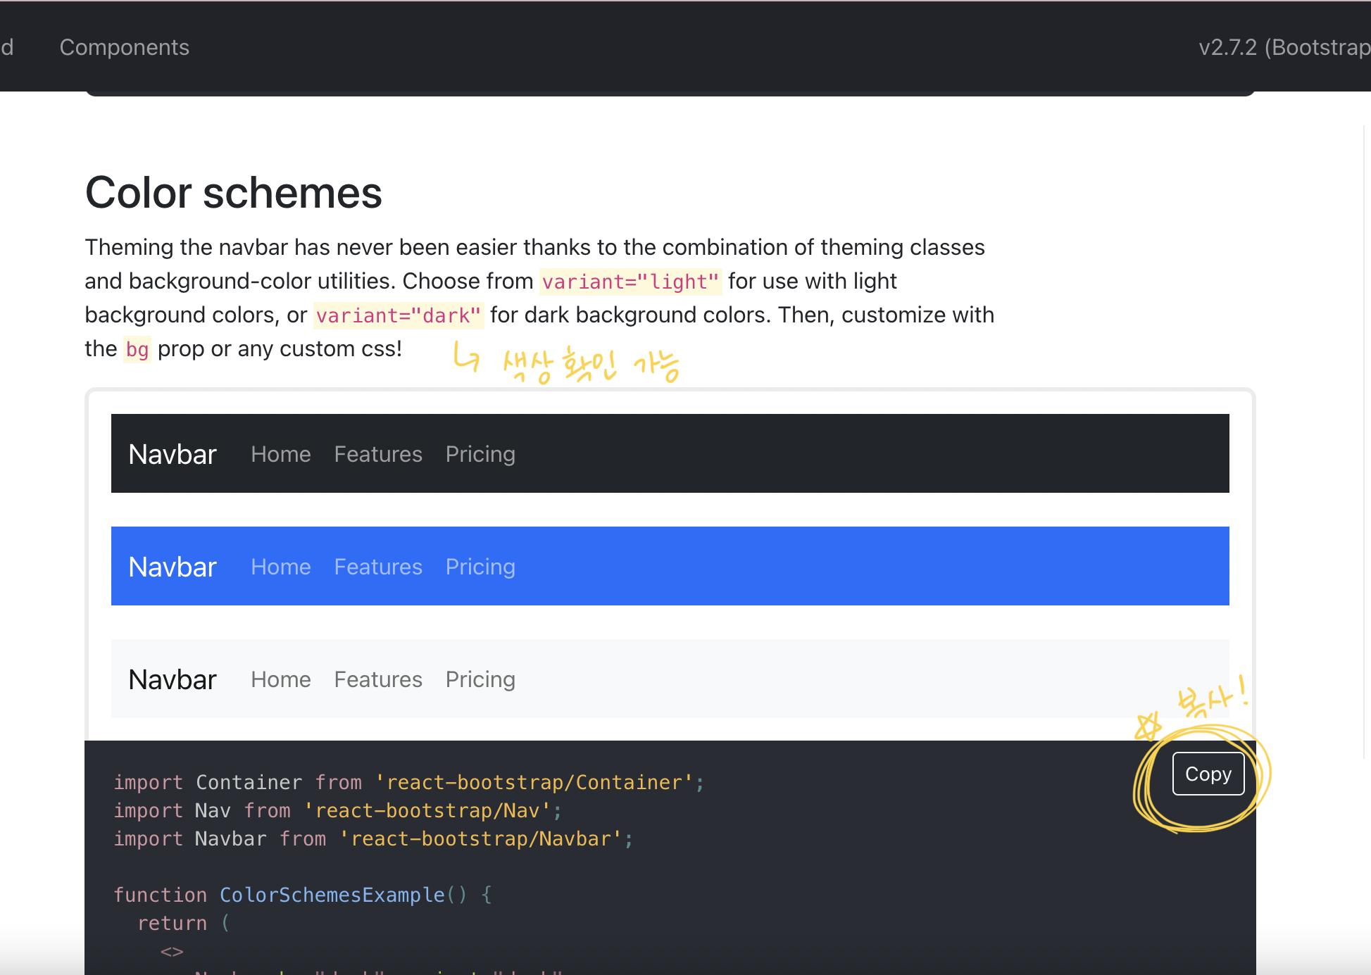
Task: Click Features in the blue navbar example
Action: (377, 566)
